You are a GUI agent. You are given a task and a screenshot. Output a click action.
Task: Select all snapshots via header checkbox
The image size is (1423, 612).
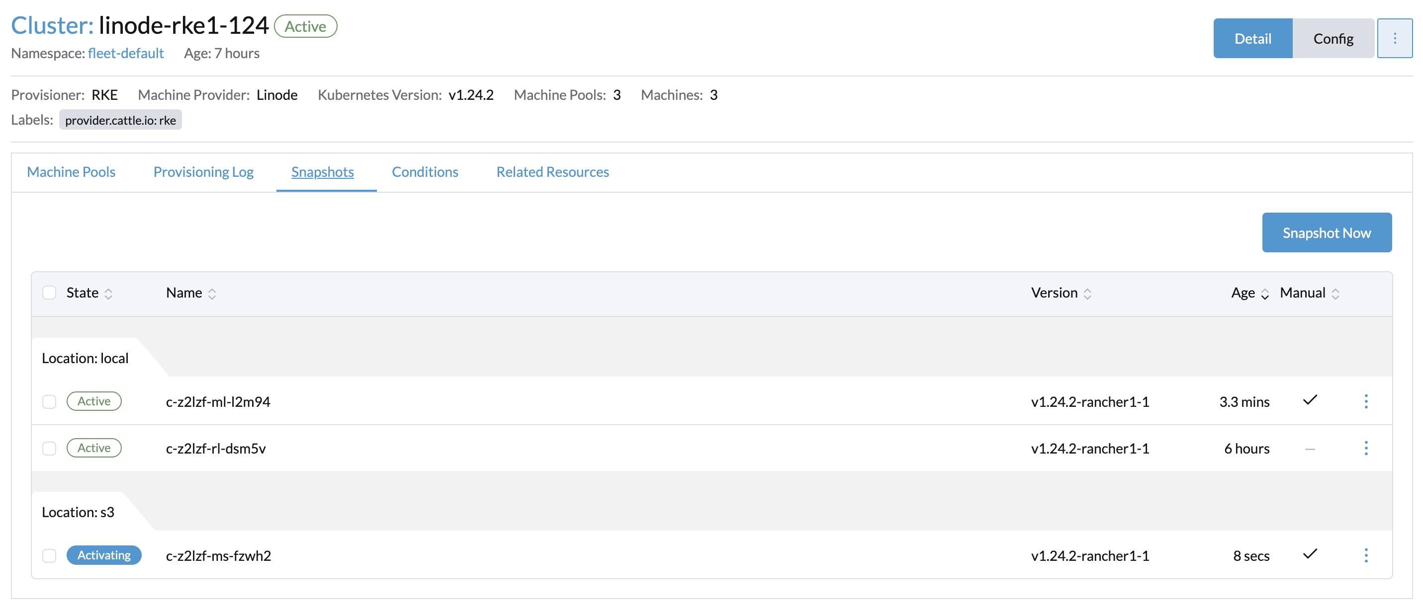click(x=49, y=293)
